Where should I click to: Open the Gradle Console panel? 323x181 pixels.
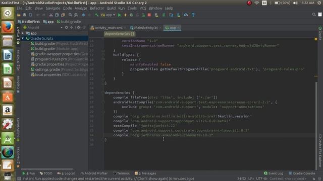302,173
